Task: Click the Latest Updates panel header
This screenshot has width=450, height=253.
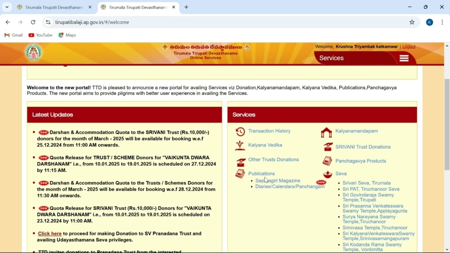Action: (124, 115)
